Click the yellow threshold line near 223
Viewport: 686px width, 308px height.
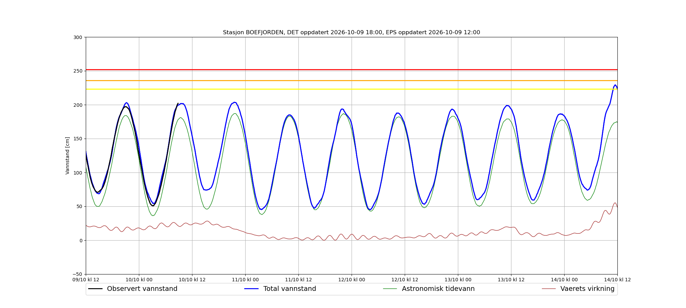pyautogui.click(x=352, y=89)
